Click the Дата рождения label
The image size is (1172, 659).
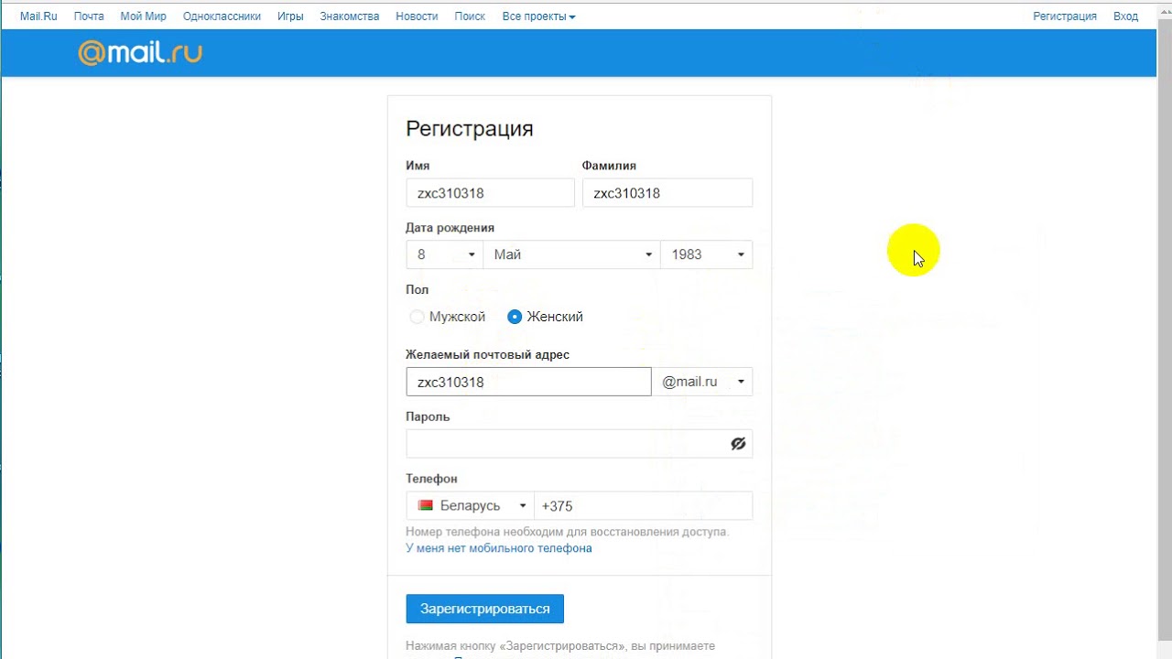coord(450,228)
